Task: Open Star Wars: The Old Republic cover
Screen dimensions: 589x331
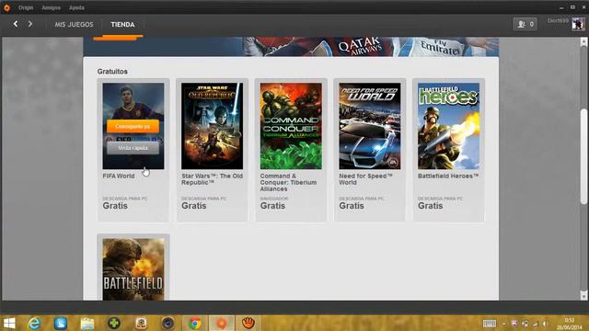Action: pyautogui.click(x=213, y=126)
